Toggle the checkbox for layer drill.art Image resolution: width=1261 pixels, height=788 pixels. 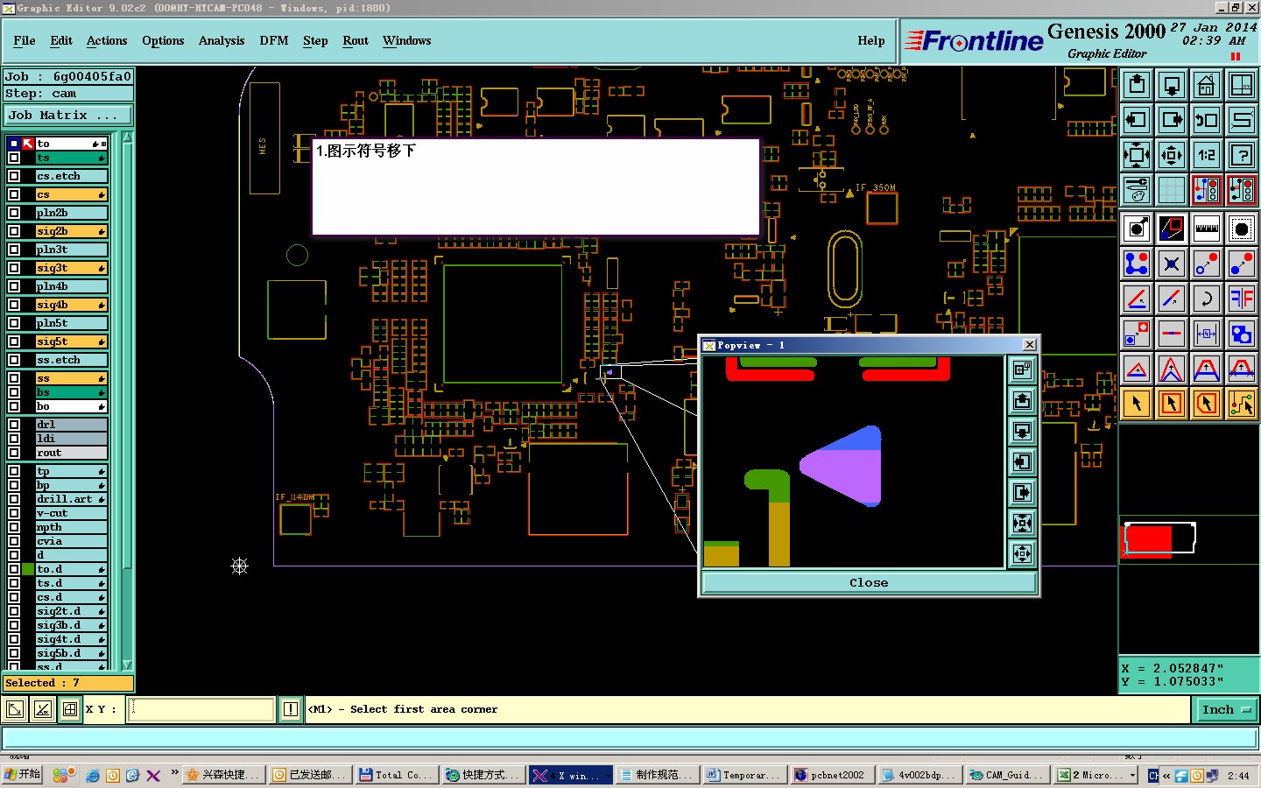[14, 499]
